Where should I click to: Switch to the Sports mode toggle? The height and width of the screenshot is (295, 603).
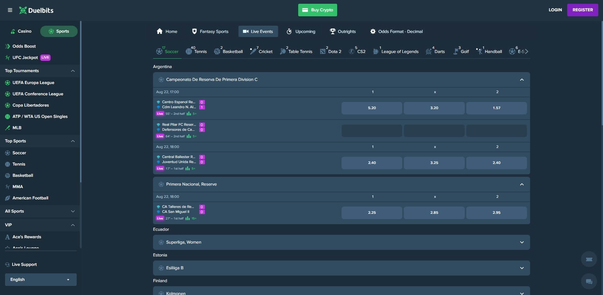(x=59, y=31)
